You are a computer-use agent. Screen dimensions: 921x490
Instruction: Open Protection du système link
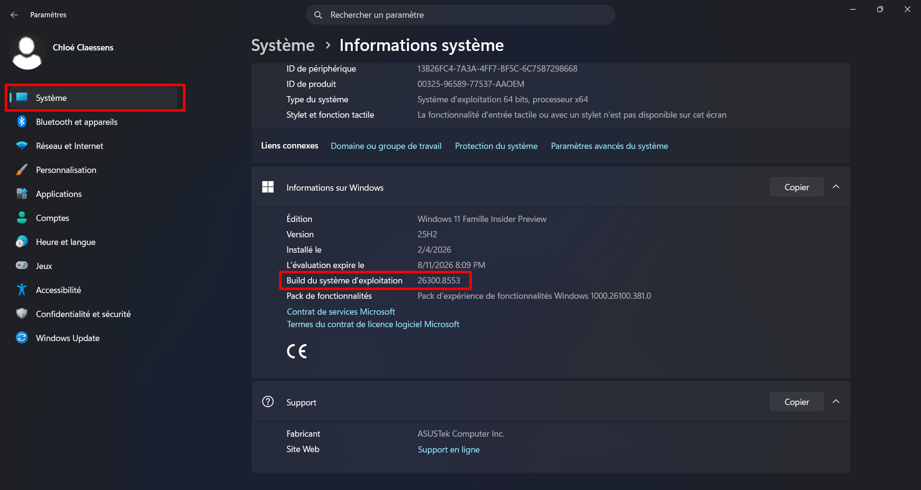[496, 146]
